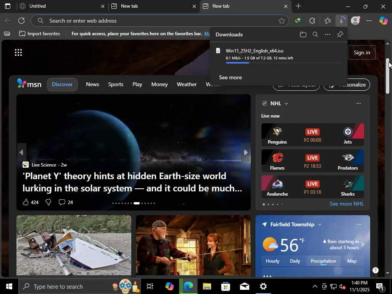
Task: Search downloads magnifier icon
Action: click(x=315, y=34)
